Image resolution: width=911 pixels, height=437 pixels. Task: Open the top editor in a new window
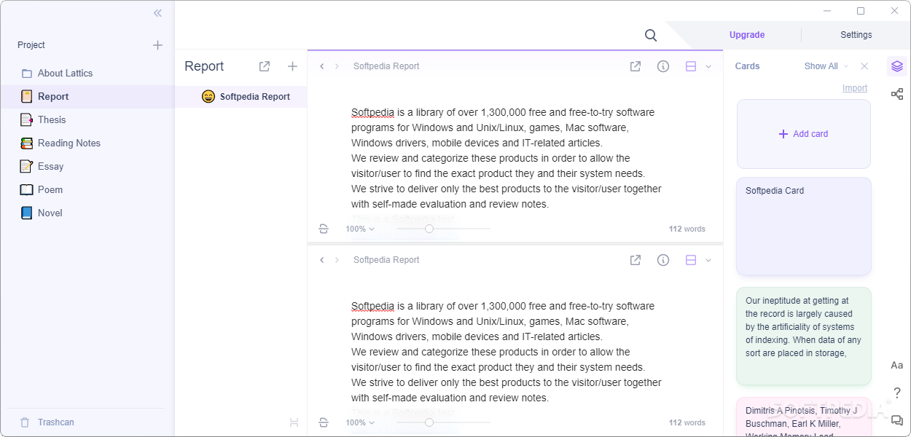click(636, 66)
